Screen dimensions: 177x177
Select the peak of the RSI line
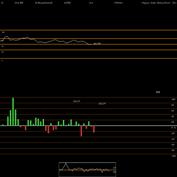[x=7, y=36]
